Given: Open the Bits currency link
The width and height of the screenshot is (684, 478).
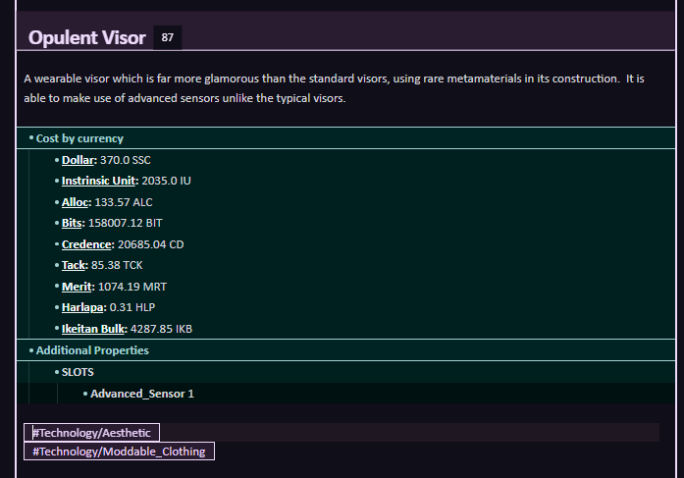Looking at the screenshot, I should tap(72, 223).
